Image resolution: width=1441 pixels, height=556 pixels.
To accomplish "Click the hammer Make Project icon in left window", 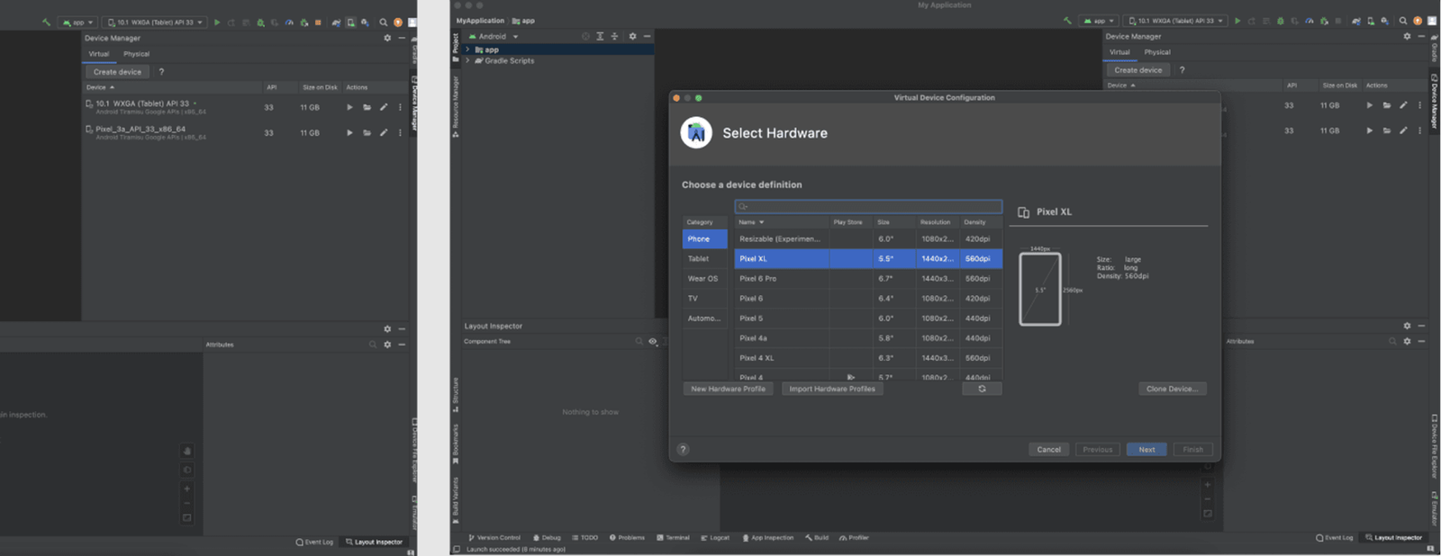I will pyautogui.click(x=46, y=22).
